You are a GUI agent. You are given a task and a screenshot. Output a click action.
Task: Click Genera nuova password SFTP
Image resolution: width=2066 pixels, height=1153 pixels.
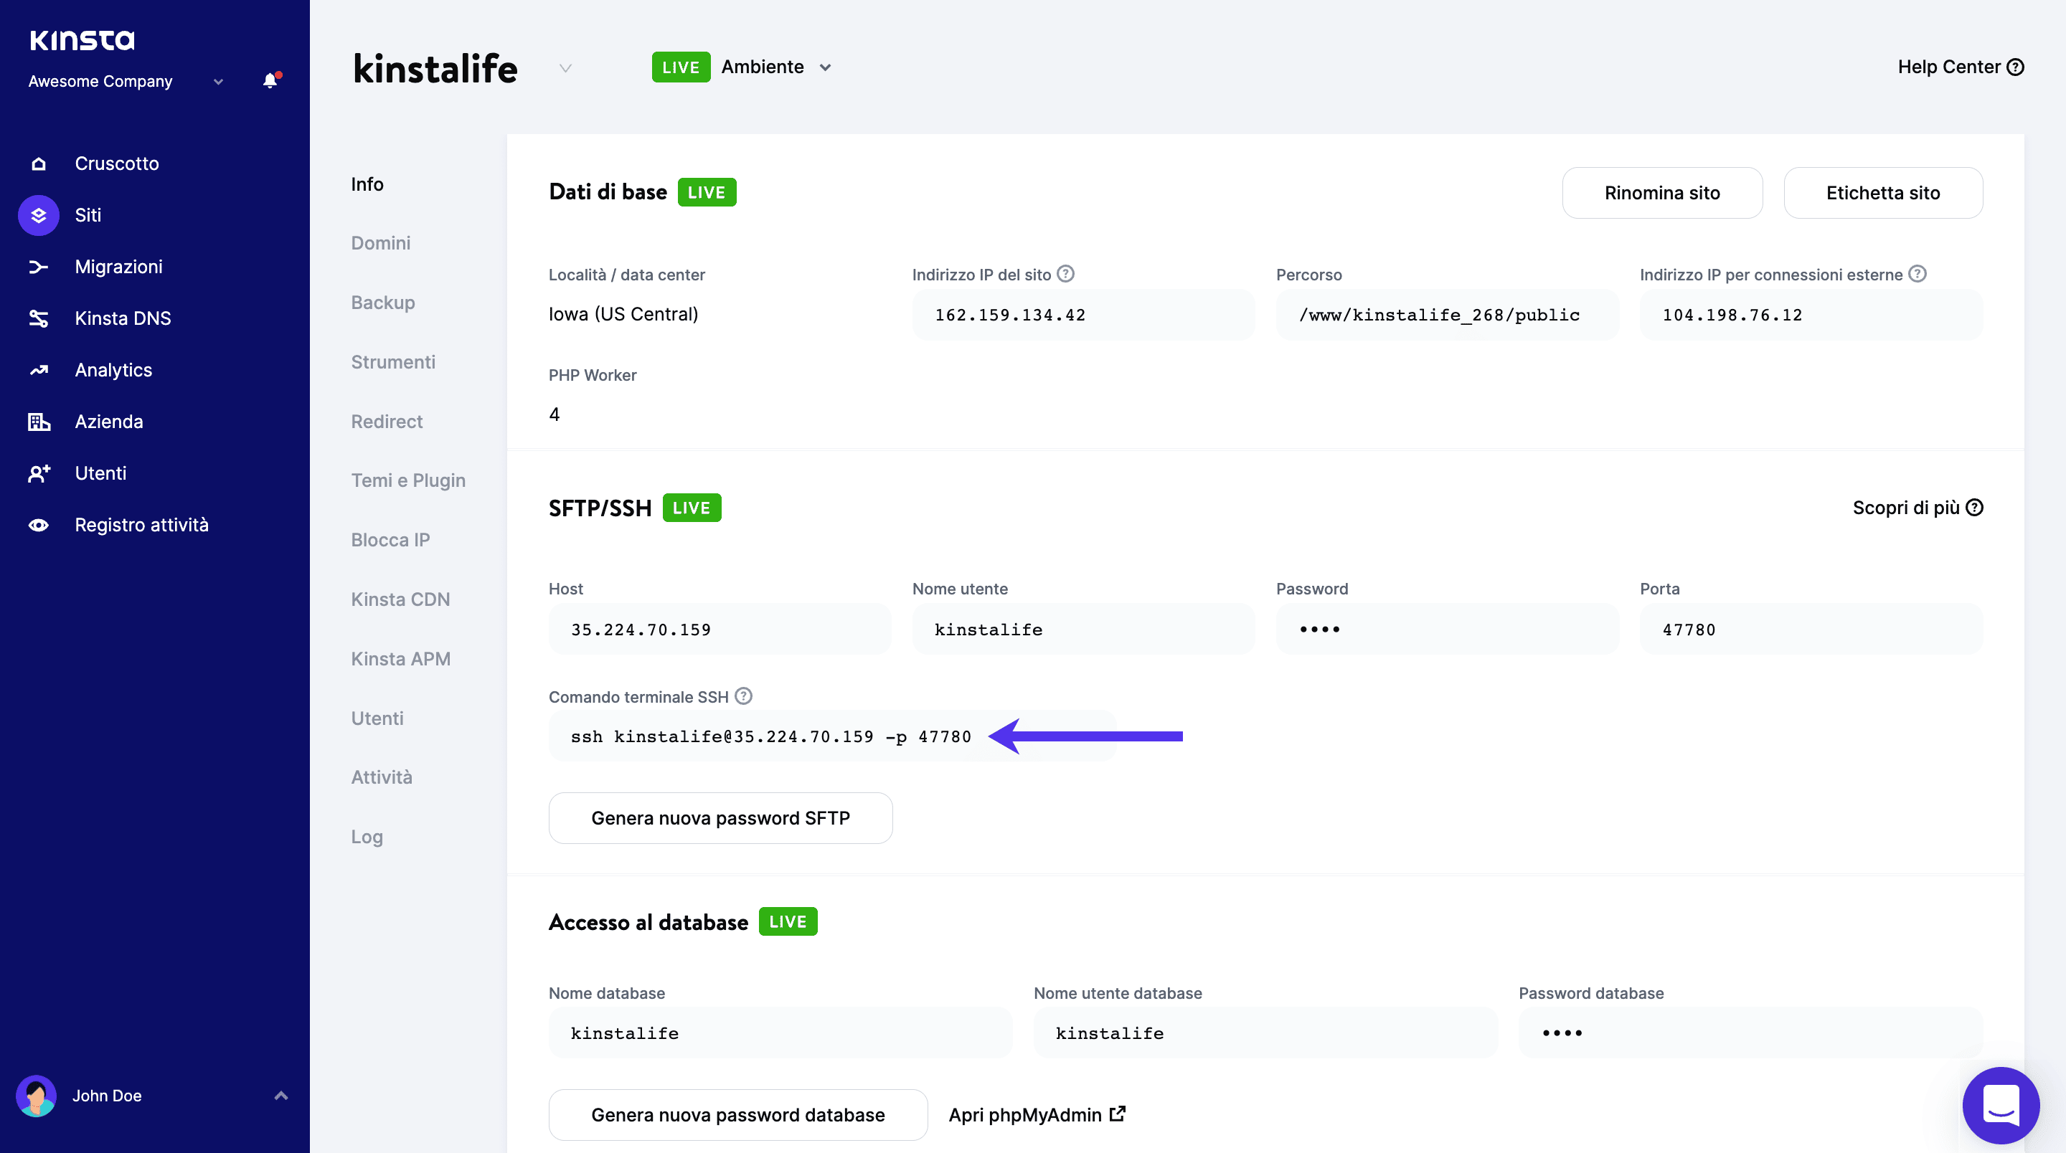720,818
